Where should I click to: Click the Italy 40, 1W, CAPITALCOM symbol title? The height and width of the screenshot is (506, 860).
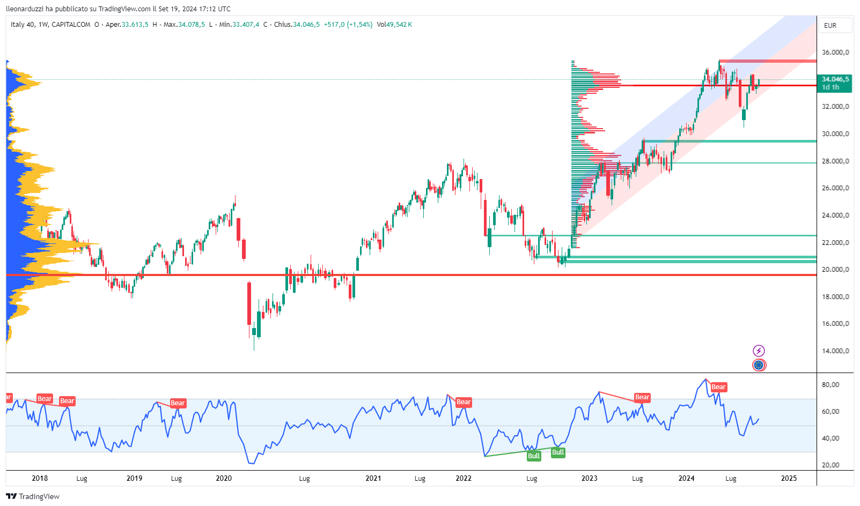[50, 25]
